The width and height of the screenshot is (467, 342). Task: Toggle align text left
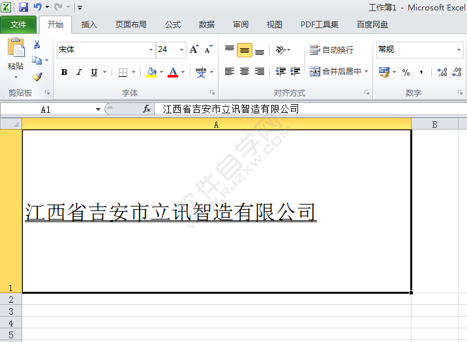[x=230, y=72]
